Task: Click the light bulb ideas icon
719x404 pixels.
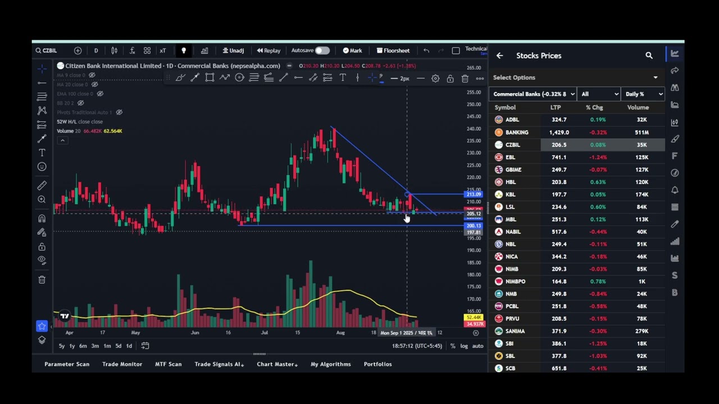Action: click(x=184, y=50)
